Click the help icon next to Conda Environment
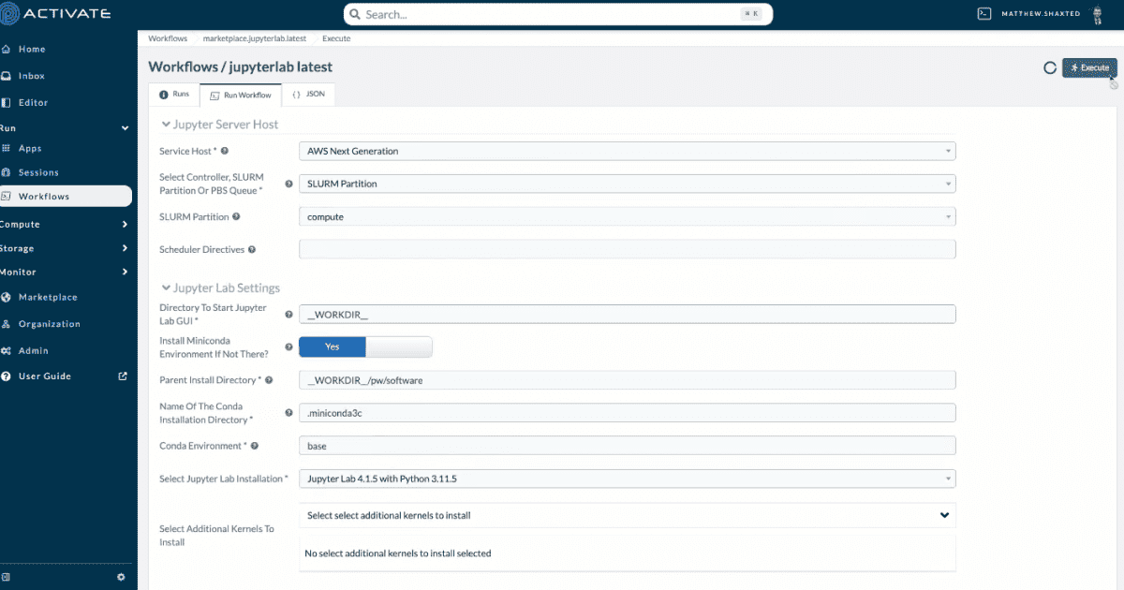 coord(255,446)
